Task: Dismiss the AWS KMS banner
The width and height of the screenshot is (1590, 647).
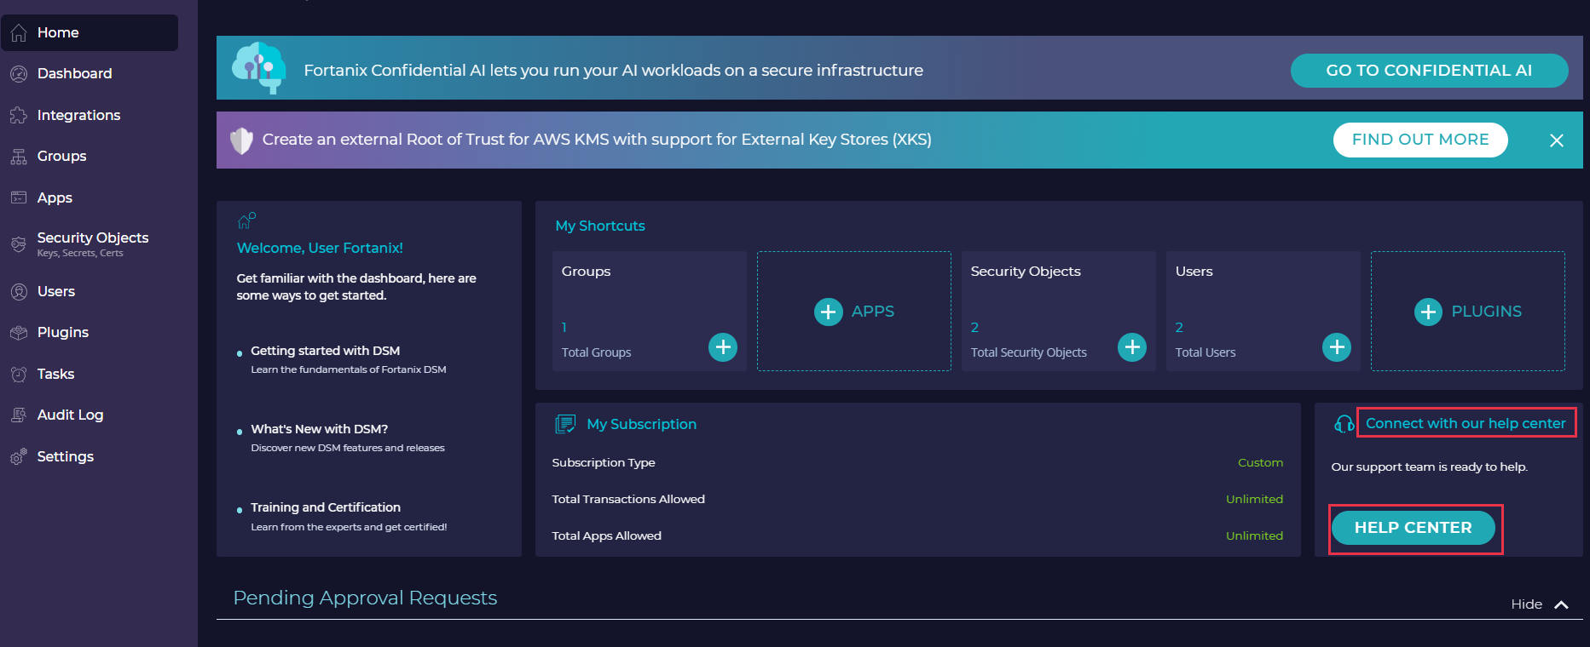Action: point(1556,140)
